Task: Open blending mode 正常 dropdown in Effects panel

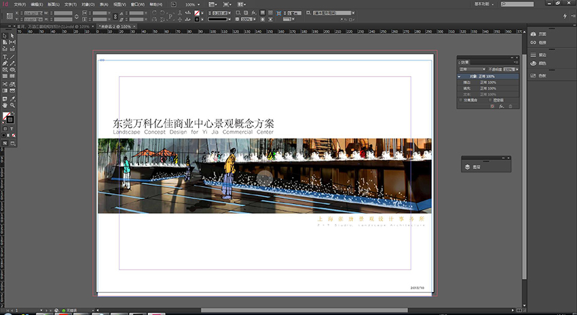Action: point(472,69)
